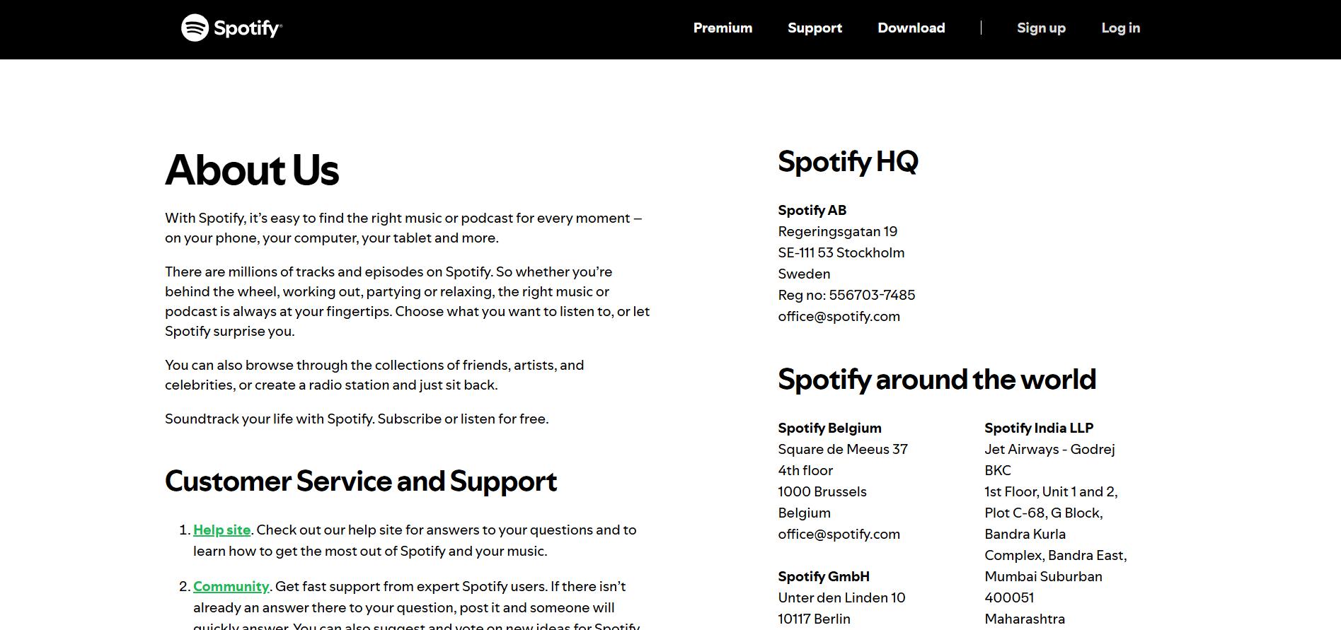Image resolution: width=1341 pixels, height=630 pixels.
Task: Click the Reg no: 556703-7485 text
Action: pos(846,296)
